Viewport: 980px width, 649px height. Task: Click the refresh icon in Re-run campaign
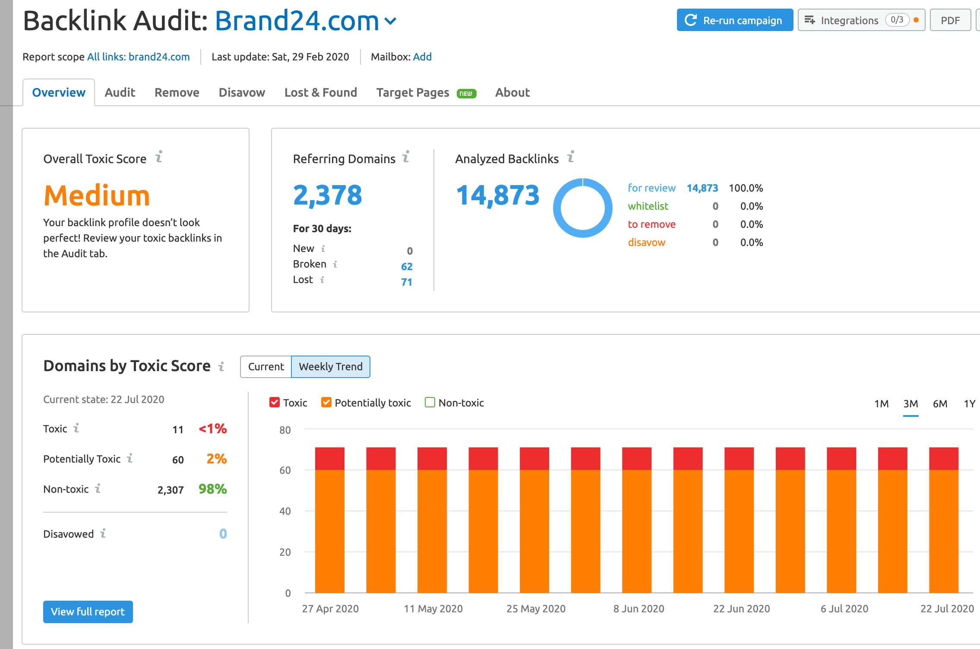coord(691,20)
